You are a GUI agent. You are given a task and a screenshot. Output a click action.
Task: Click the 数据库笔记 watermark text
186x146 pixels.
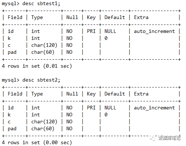pos(169,138)
